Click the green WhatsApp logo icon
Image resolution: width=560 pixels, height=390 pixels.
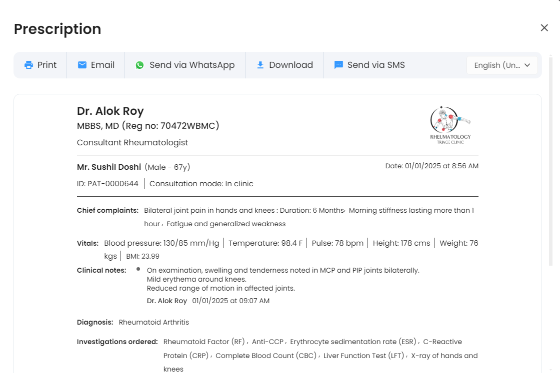[x=140, y=65]
